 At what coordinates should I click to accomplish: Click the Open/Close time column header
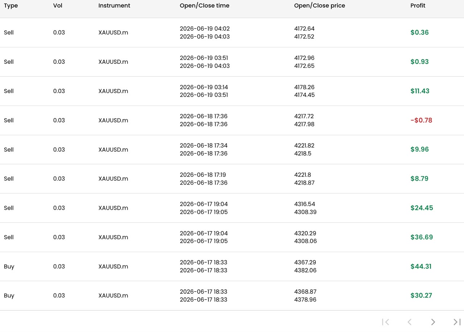coord(204,6)
